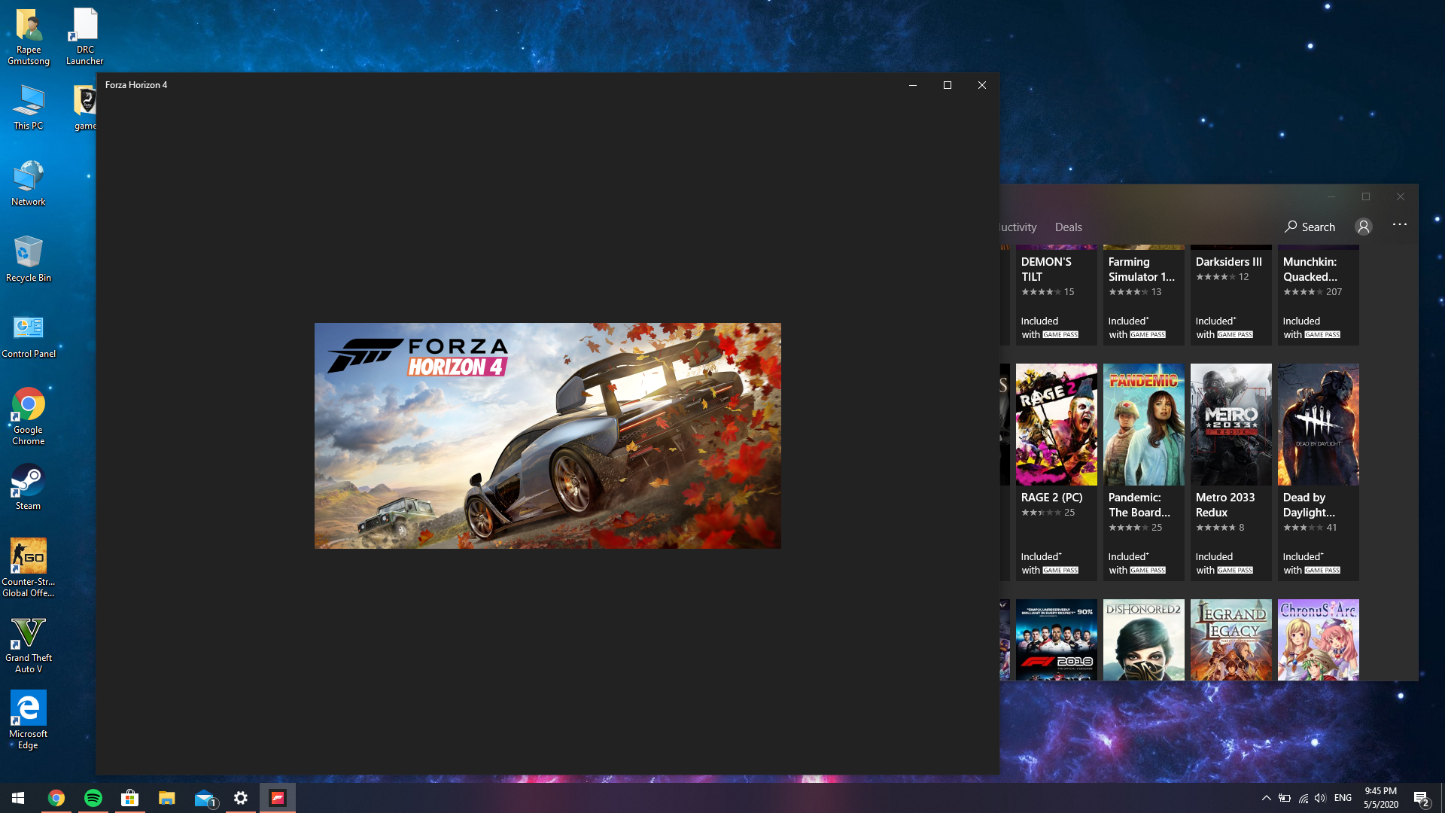Click the Microsoft Store user account icon

pos(1363,227)
